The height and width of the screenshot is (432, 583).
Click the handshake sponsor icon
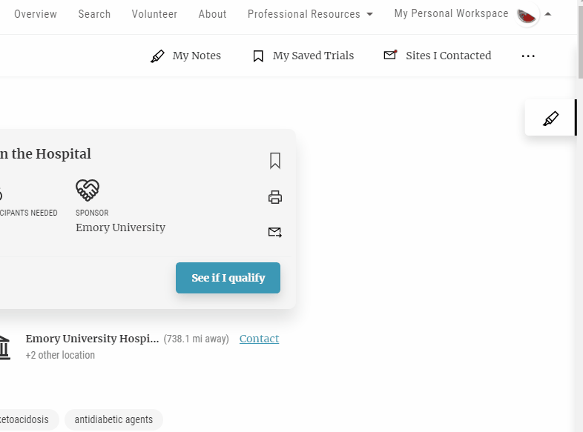point(88,190)
